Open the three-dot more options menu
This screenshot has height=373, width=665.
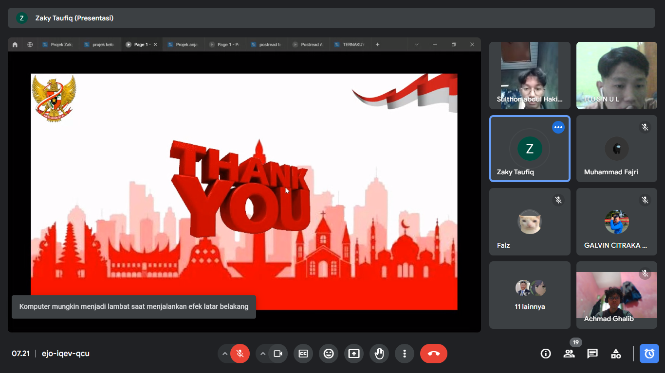tap(404, 354)
